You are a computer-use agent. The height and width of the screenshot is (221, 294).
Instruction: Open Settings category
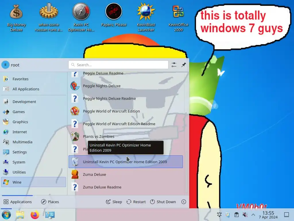click(34, 152)
